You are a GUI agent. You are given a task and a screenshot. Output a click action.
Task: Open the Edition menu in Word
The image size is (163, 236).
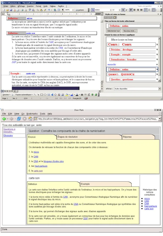[13, 6]
